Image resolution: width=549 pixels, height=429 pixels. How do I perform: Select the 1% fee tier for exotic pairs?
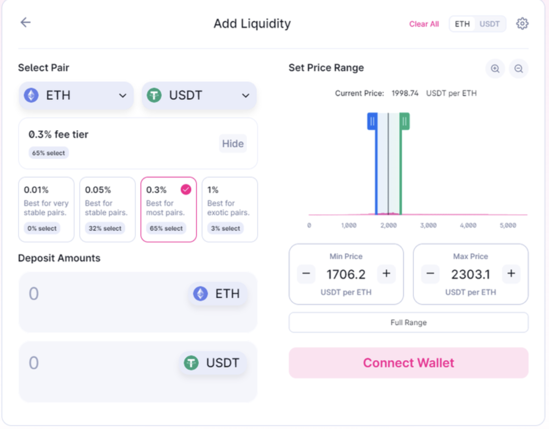(229, 209)
